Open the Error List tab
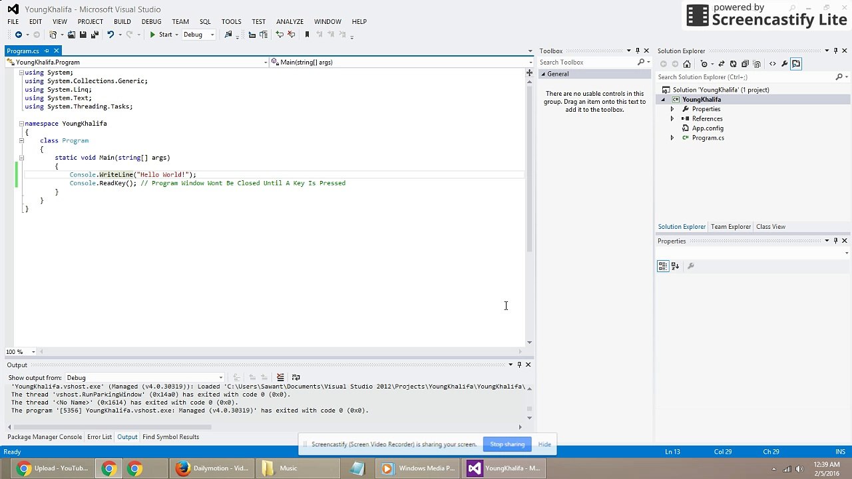The height and width of the screenshot is (479, 852). click(x=99, y=437)
